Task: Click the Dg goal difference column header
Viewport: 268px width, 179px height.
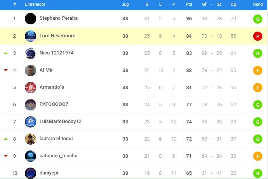Action: pyautogui.click(x=233, y=4)
